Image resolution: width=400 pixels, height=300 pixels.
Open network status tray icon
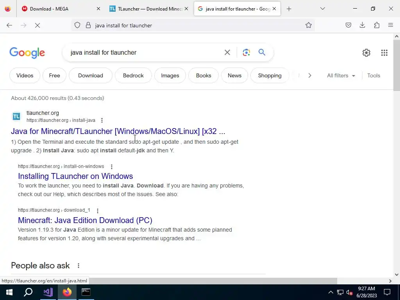340,292
